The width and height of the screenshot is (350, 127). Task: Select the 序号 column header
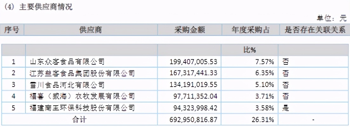click(12, 30)
